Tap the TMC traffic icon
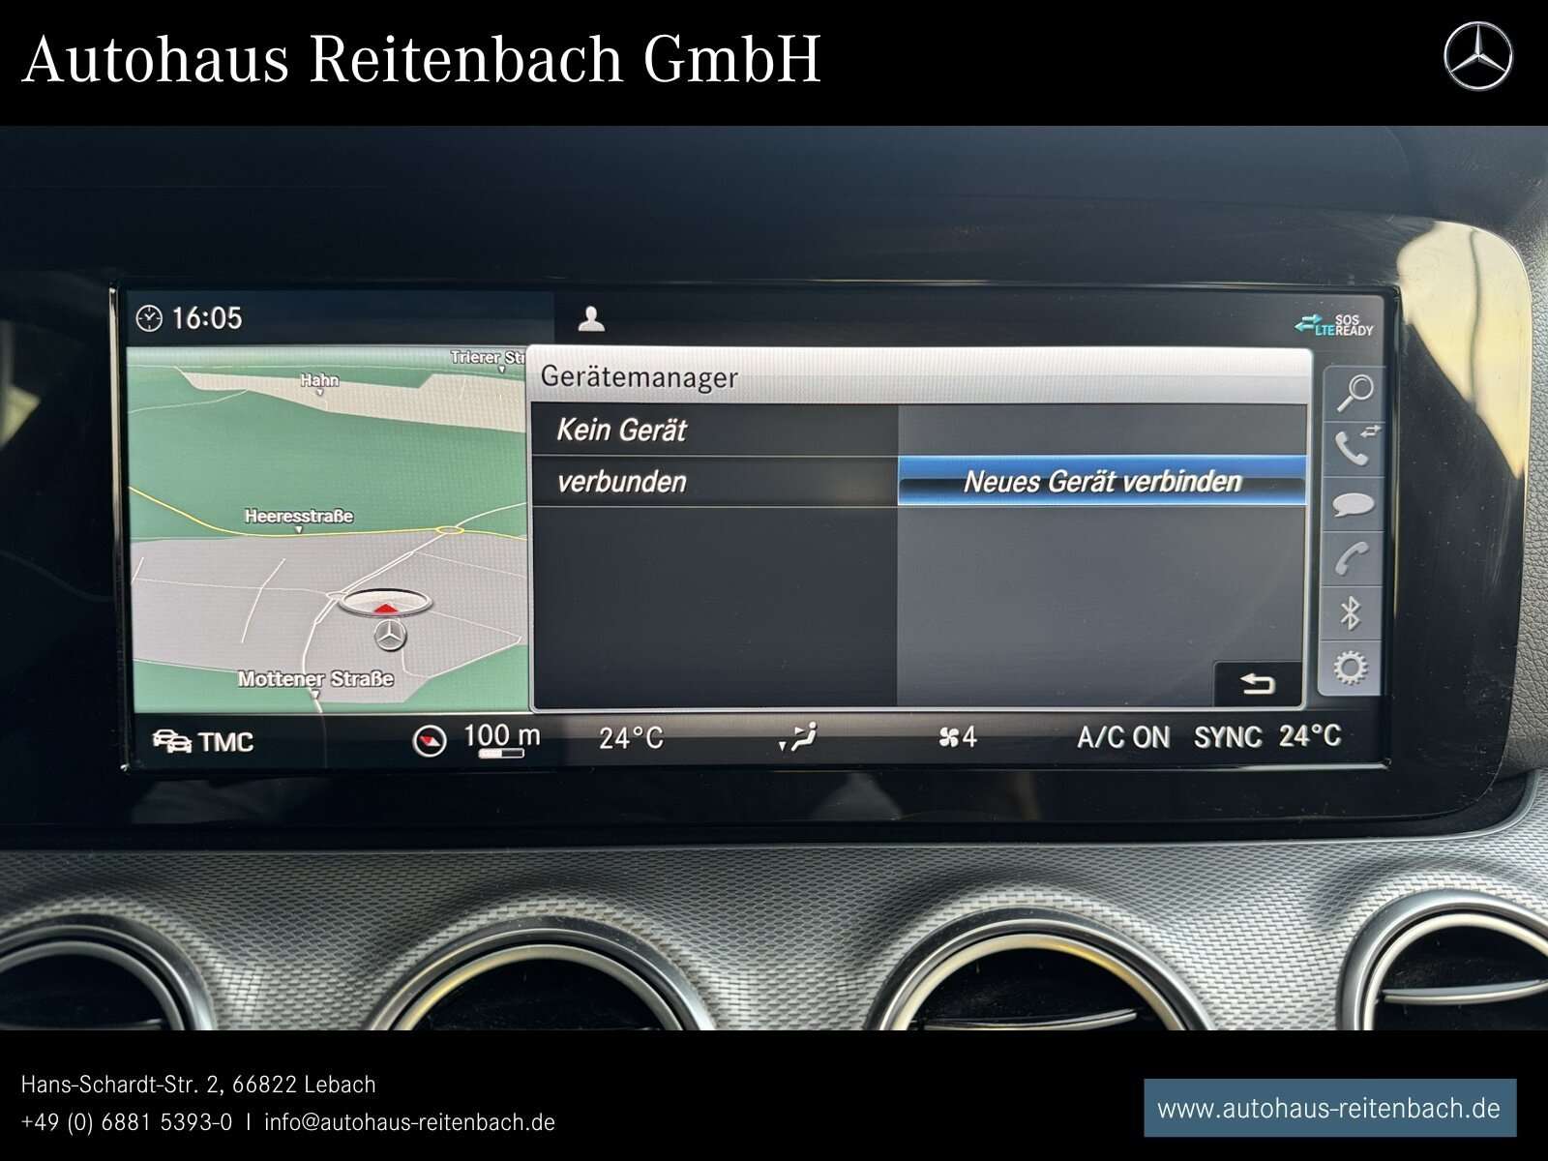Image resolution: width=1548 pixels, height=1161 pixels. point(203,741)
